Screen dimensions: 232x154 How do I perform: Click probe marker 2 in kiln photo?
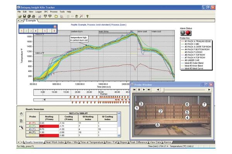pos(159,111)
